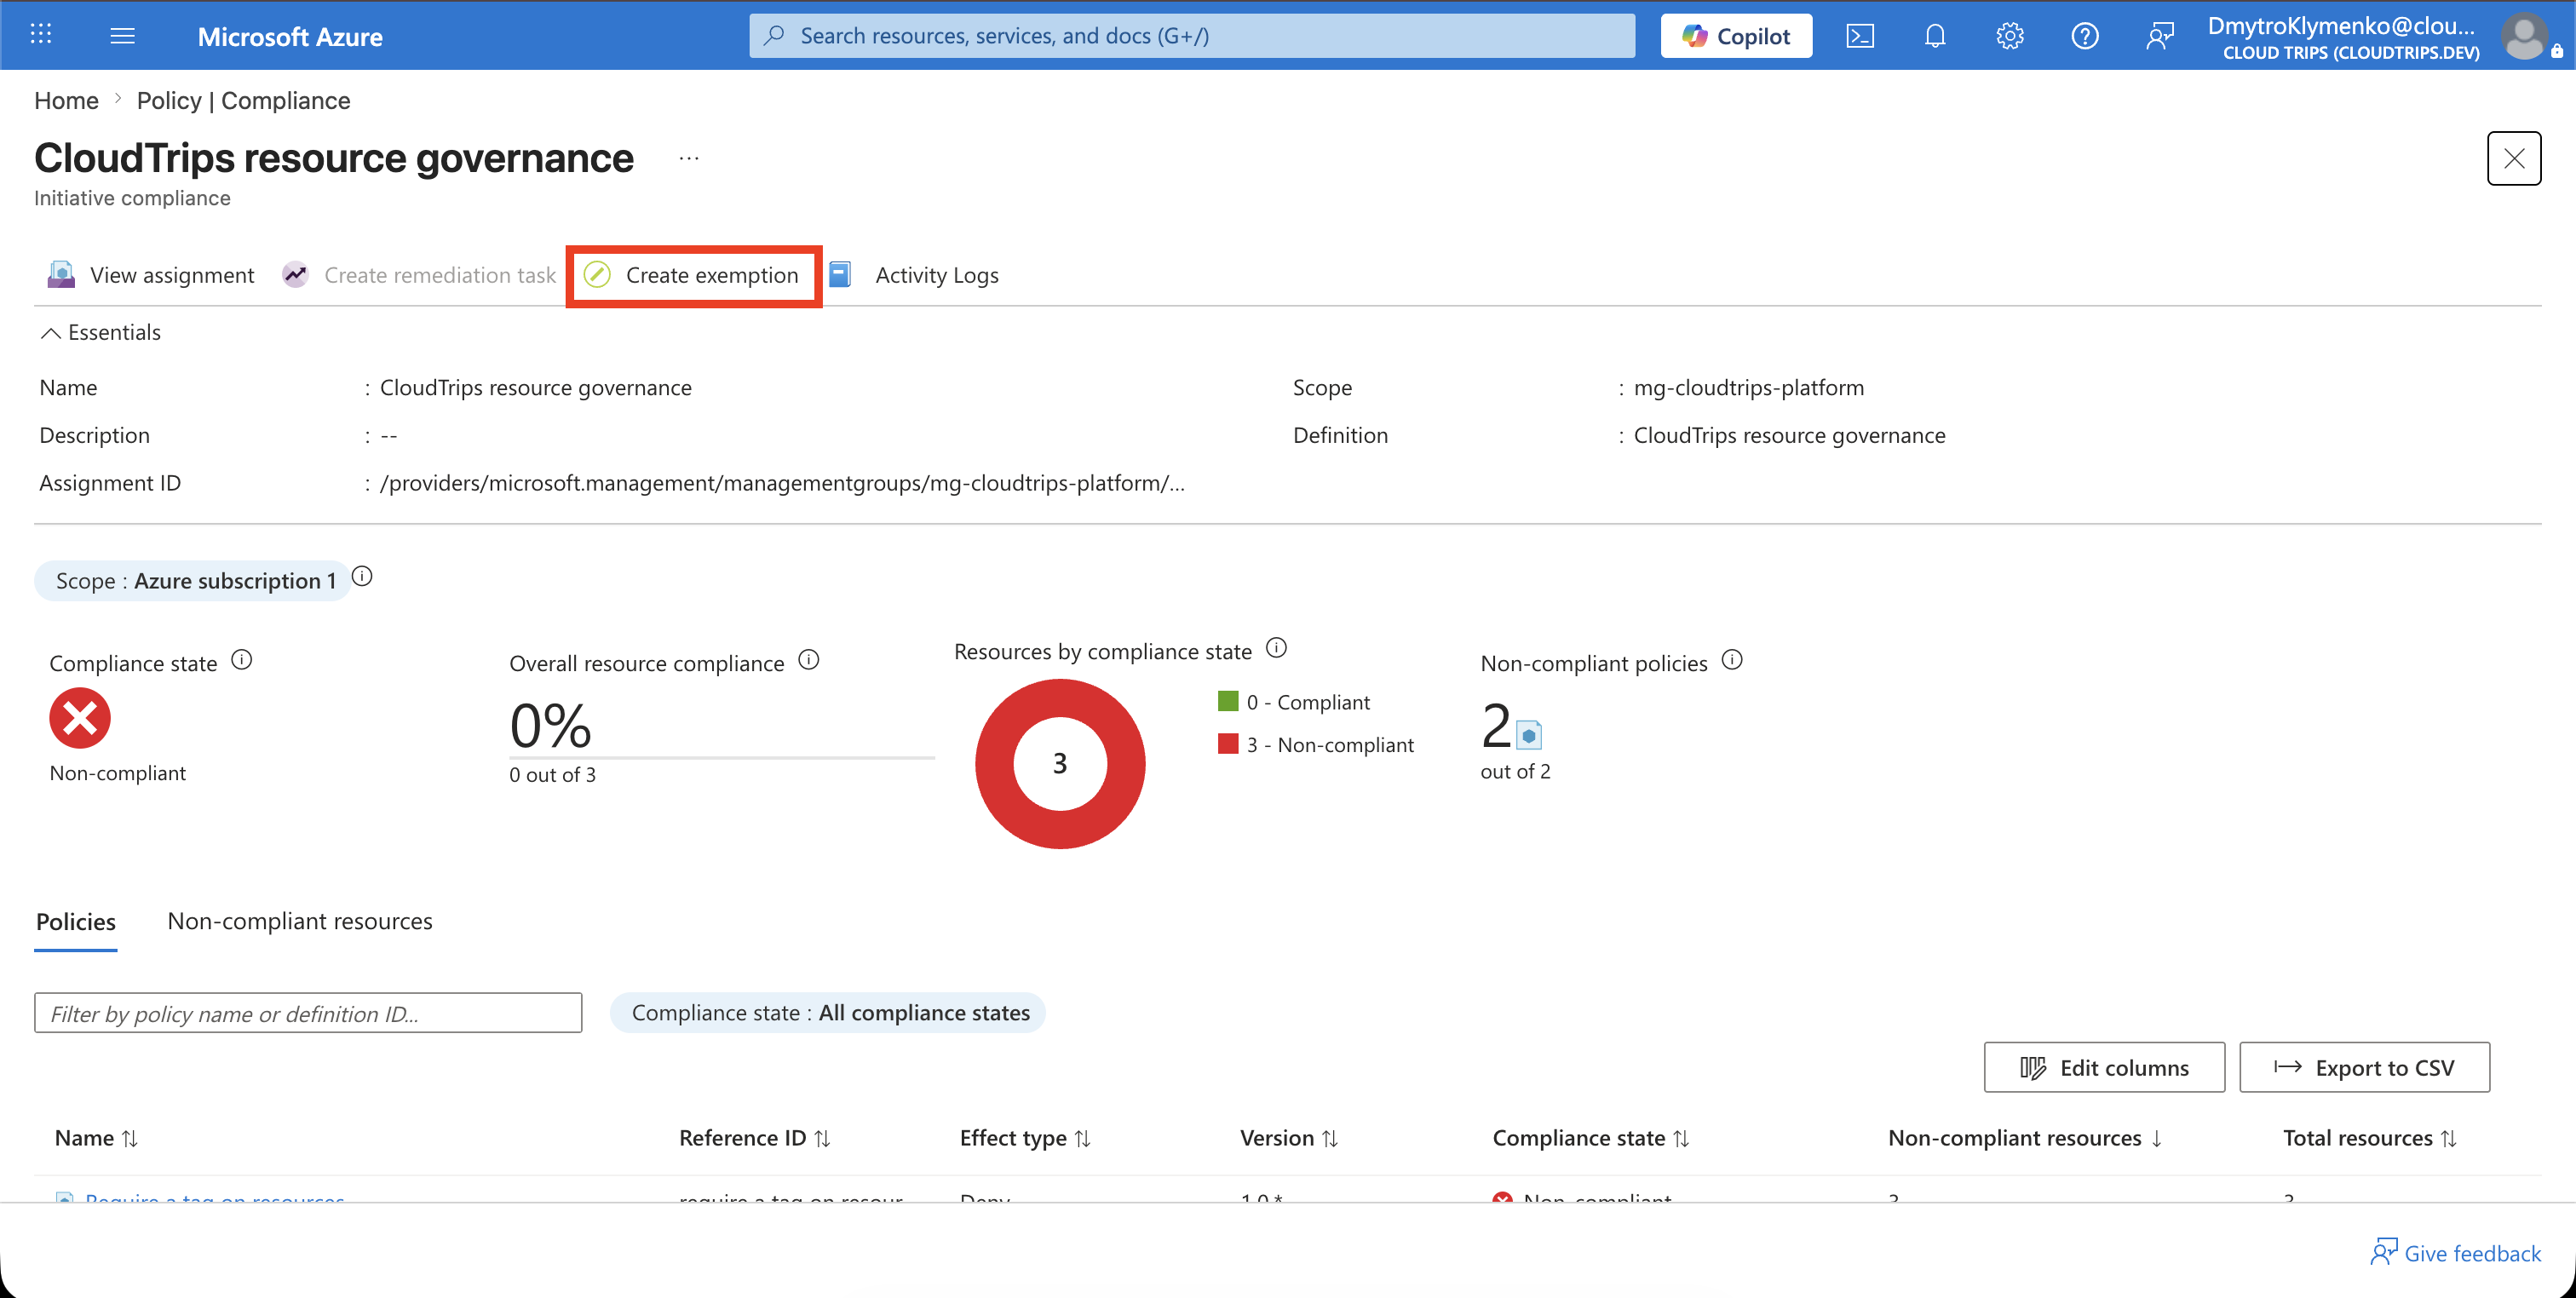Open Policy | Compliance breadcrumb
This screenshot has width=2576, height=1298.
point(243,100)
